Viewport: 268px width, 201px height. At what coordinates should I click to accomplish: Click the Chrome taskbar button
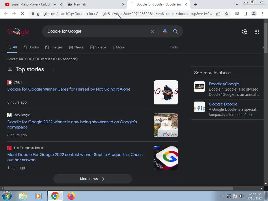click(x=55, y=196)
